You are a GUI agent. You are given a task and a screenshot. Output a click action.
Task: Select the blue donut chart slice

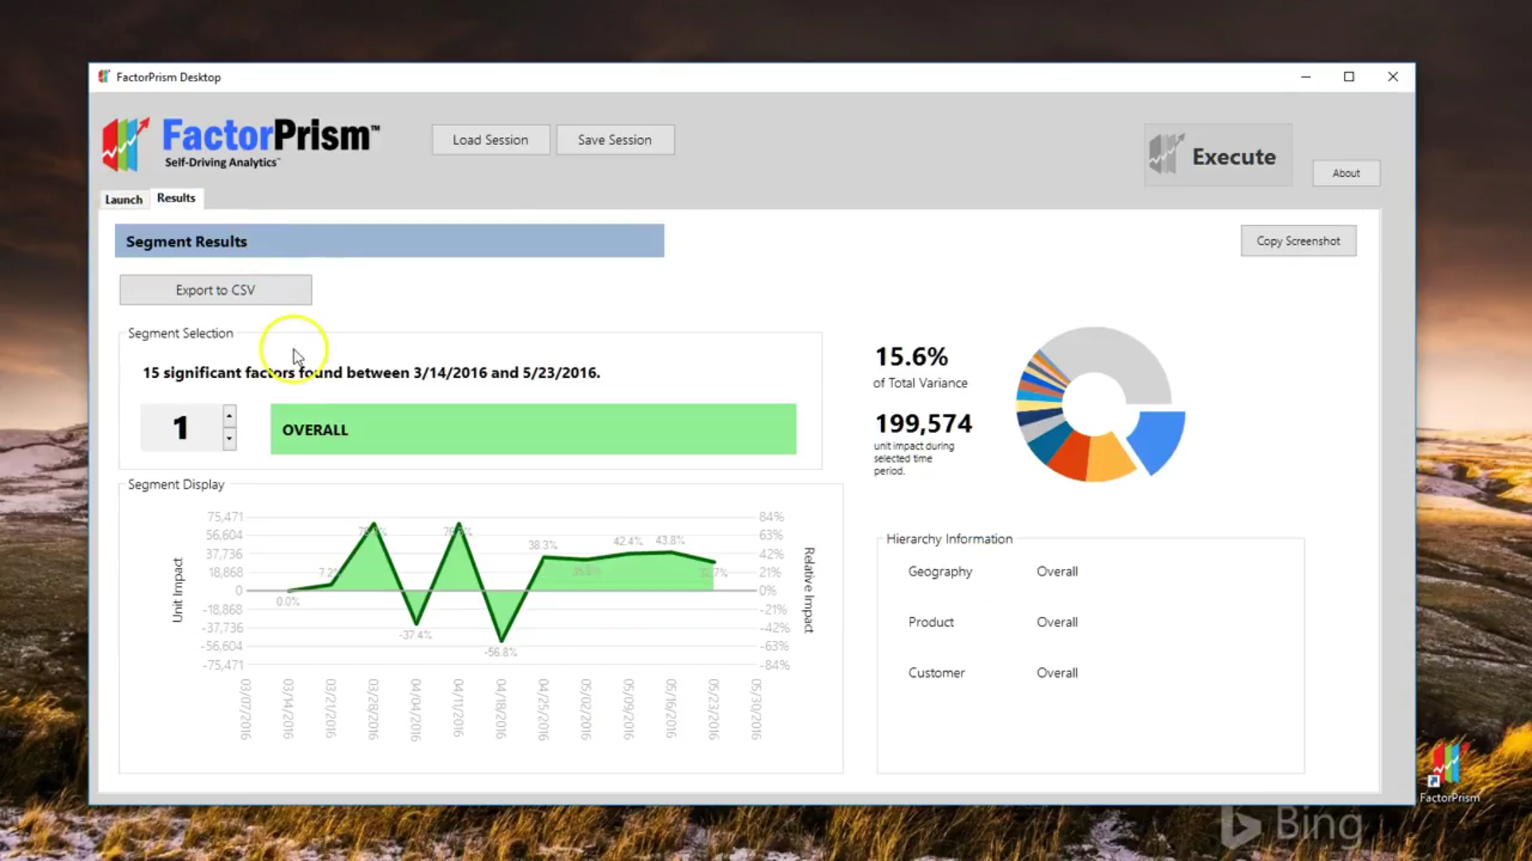1158,438
